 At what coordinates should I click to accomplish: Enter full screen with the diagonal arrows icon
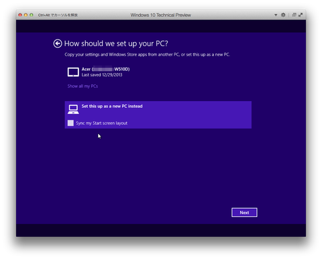click(x=301, y=15)
